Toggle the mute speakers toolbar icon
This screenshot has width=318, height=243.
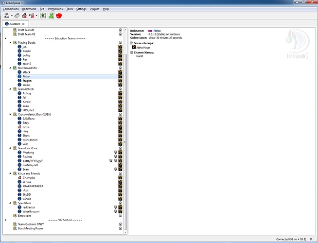click(32, 15)
